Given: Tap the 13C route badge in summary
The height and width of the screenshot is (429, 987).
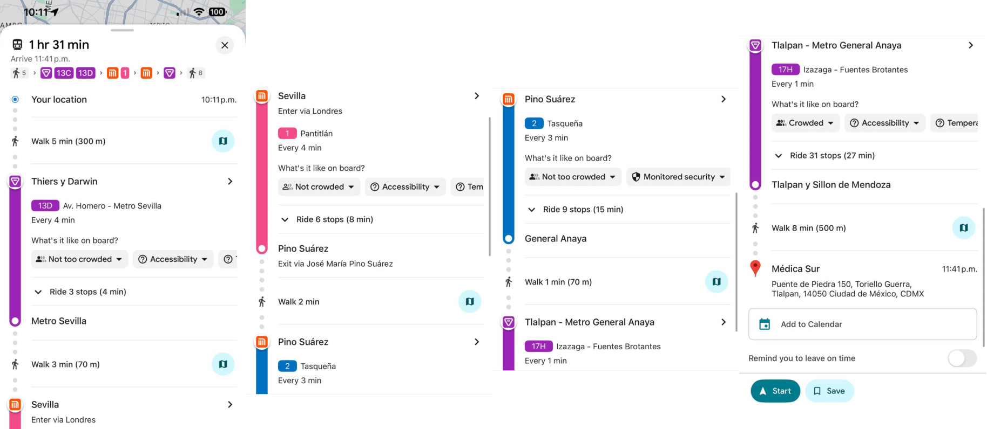Looking at the screenshot, I should tap(64, 73).
